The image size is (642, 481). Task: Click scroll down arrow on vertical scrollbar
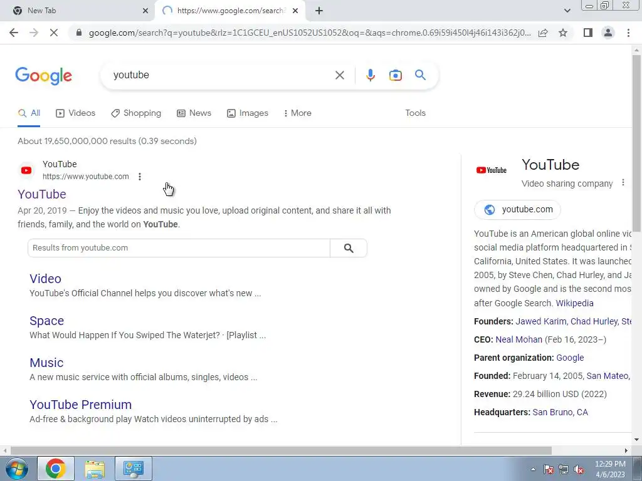pos(636,440)
